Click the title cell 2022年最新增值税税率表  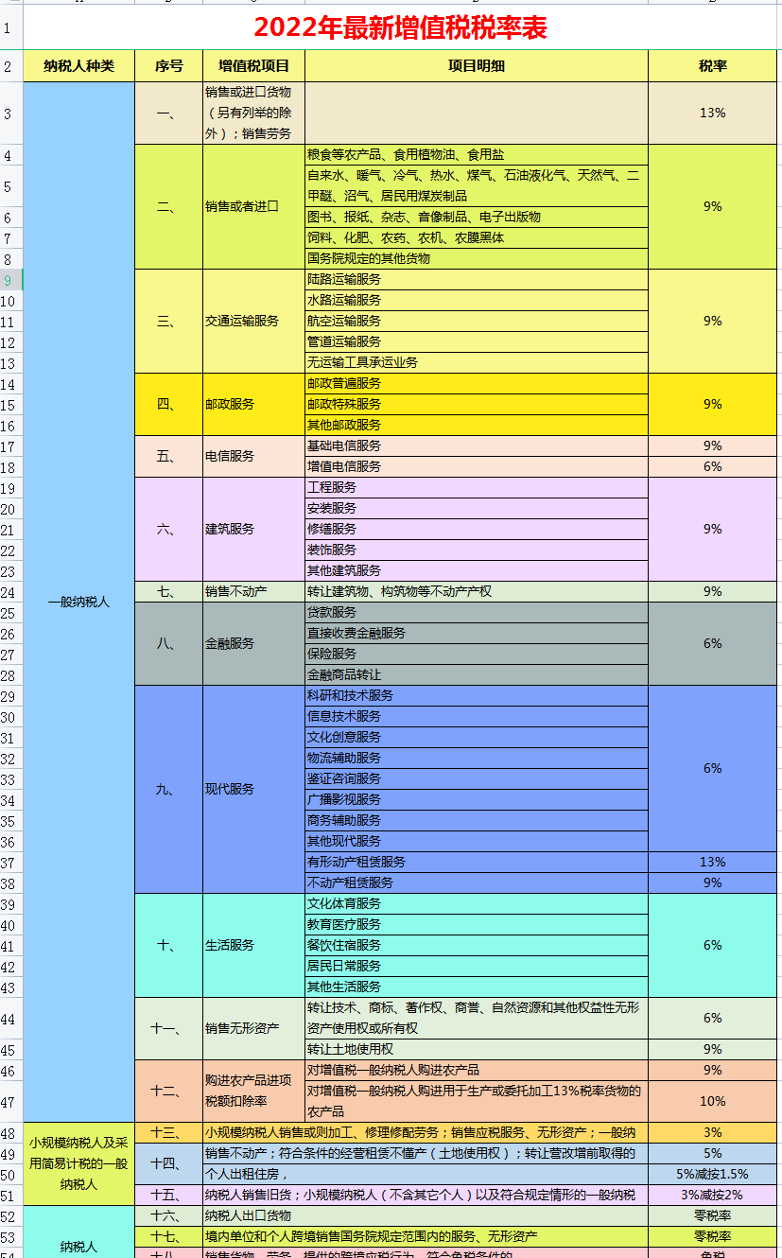[401, 28]
